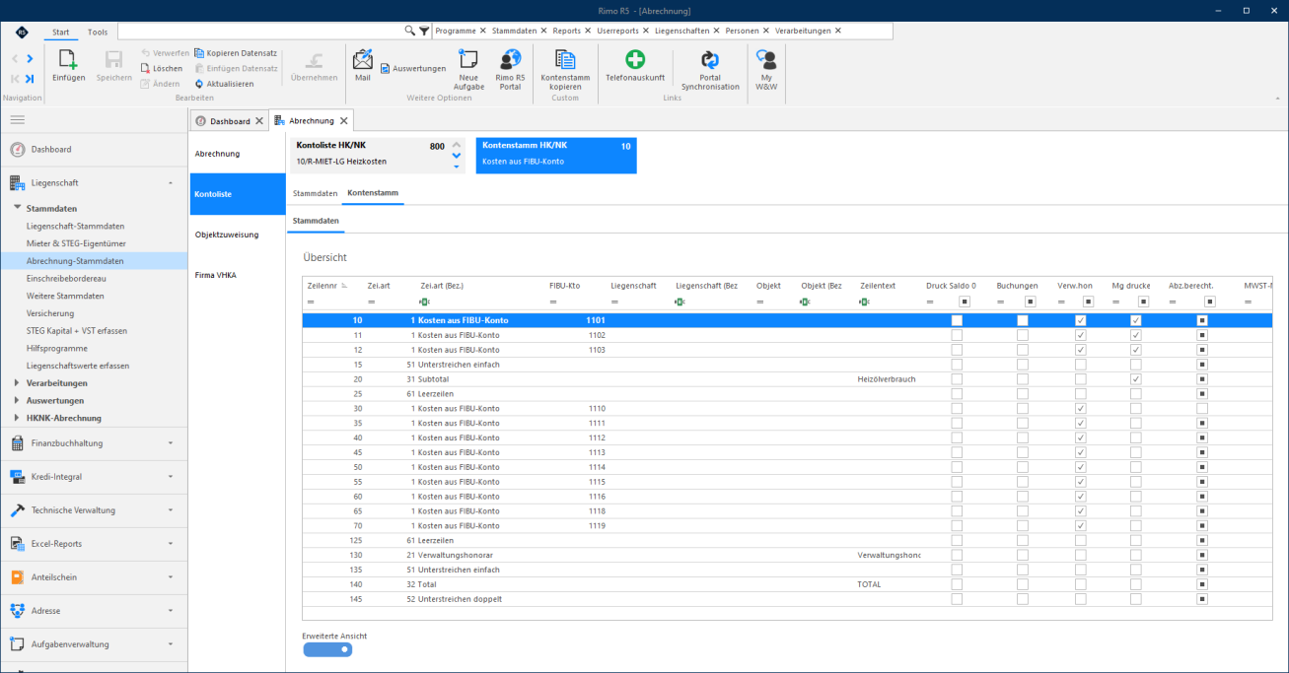Open the Mail icon in Weitere Optionen
Viewport: 1289px width, 673px height.
362,59
